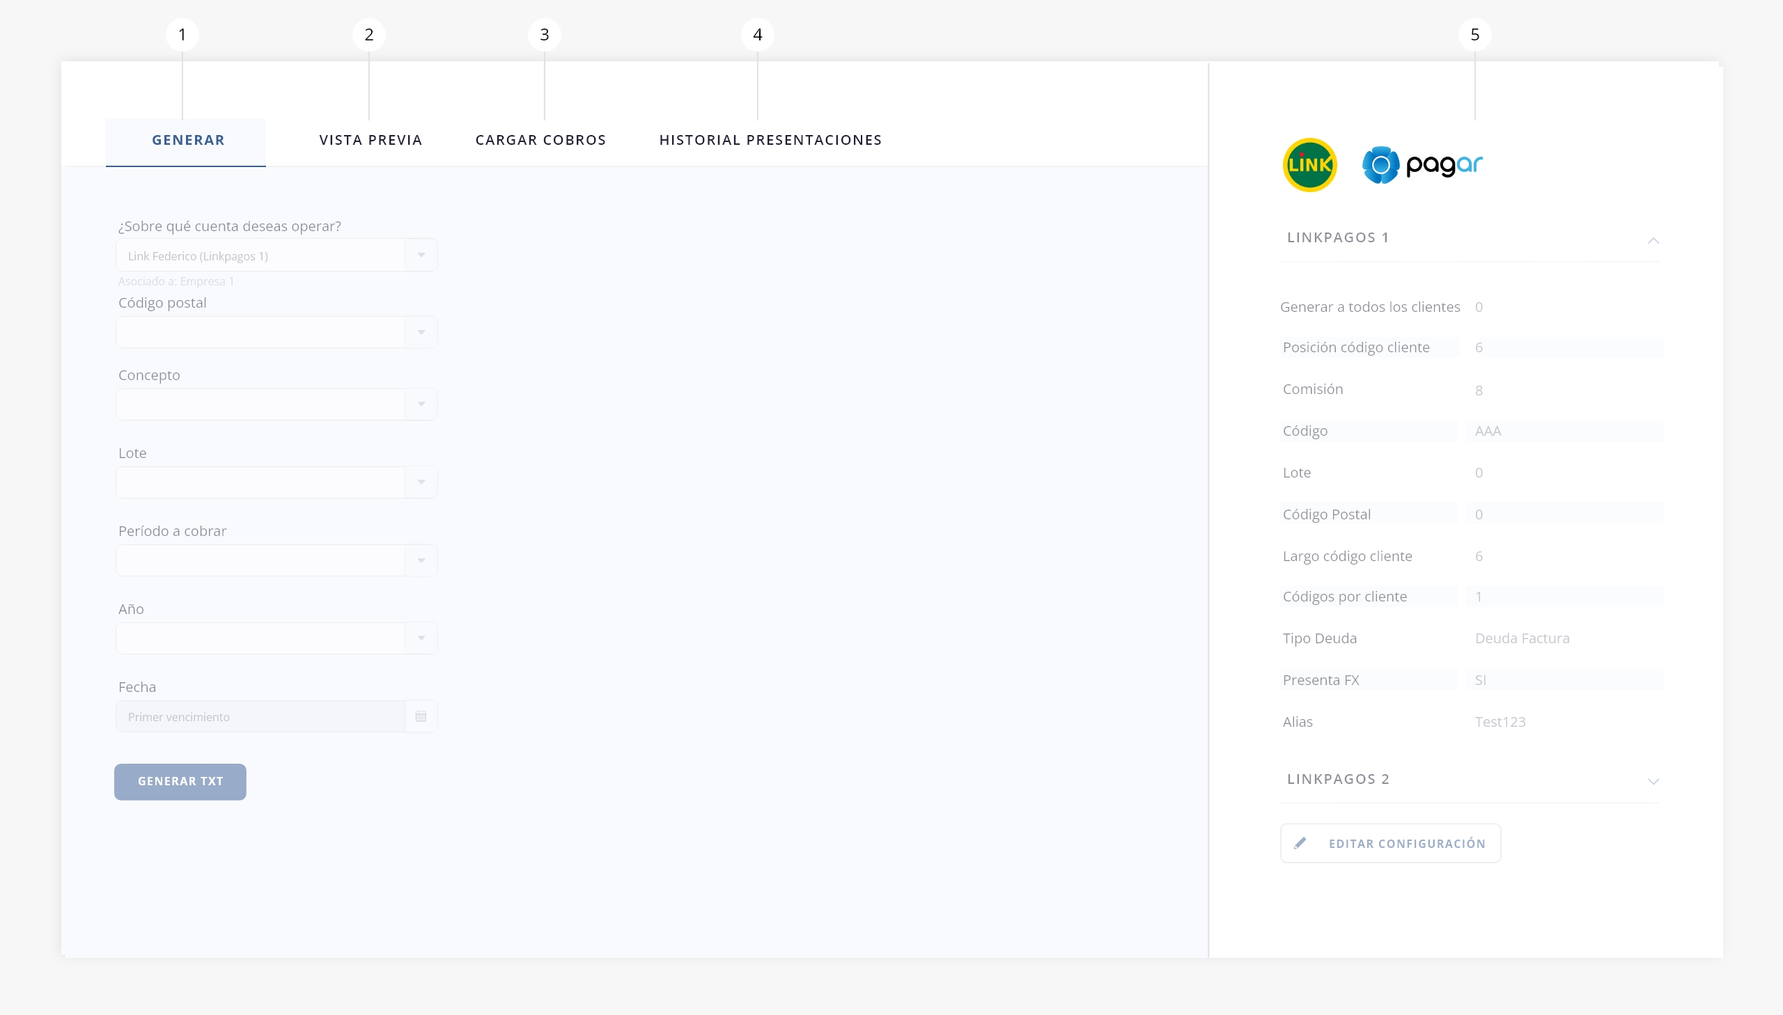Image resolution: width=1783 pixels, height=1015 pixels.
Task: Expand the Linkpagos 2 section
Action: tap(1653, 782)
